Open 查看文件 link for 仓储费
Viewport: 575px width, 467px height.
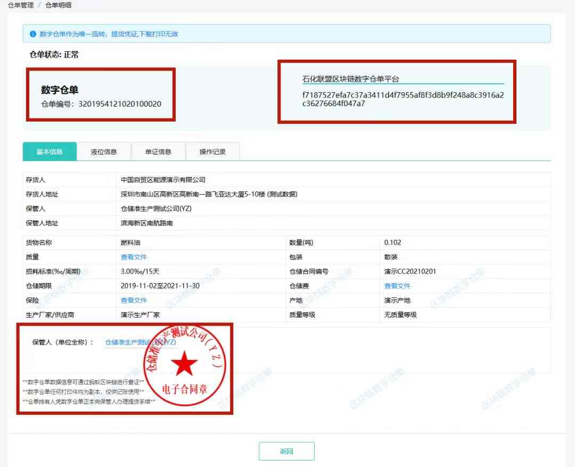tap(397, 286)
